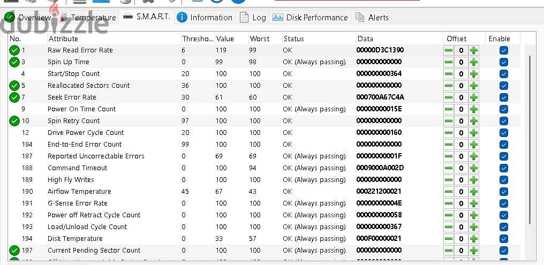Increase offset for Reported Uncorrectable Errors
Viewport: 544px width, 265px height.
point(473,156)
